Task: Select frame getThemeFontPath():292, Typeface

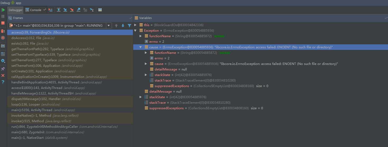Action: [x=70, y=49]
